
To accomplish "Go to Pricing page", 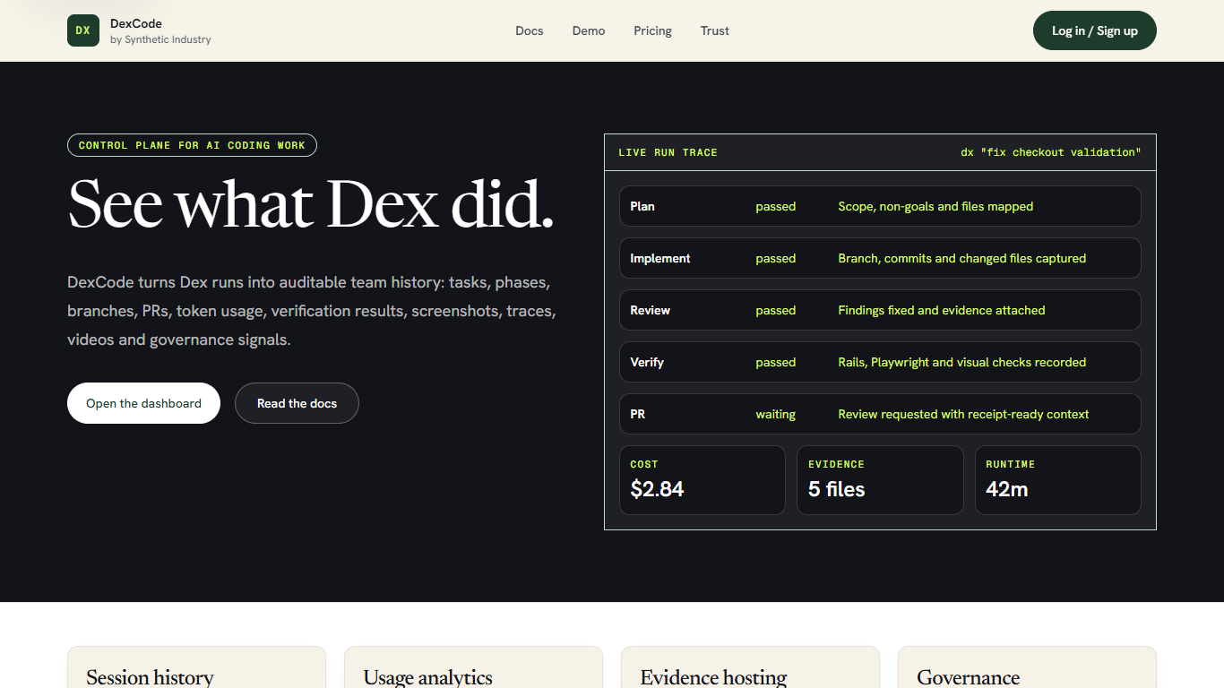I will [x=652, y=30].
